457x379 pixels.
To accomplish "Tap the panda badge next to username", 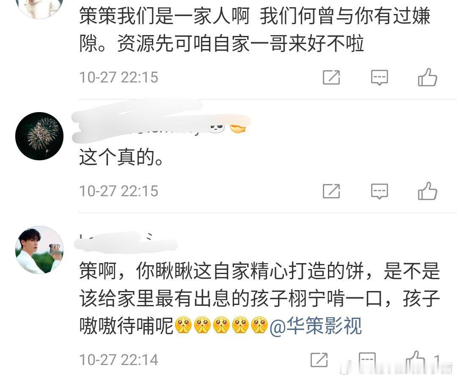I will pyautogui.click(x=216, y=128).
